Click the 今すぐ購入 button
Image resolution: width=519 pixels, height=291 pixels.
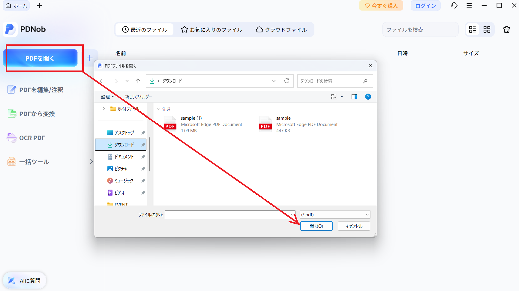point(381,6)
